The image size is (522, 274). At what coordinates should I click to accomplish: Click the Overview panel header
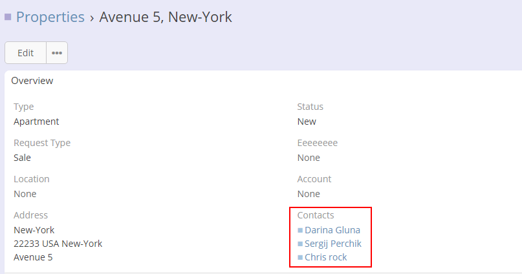coord(32,81)
